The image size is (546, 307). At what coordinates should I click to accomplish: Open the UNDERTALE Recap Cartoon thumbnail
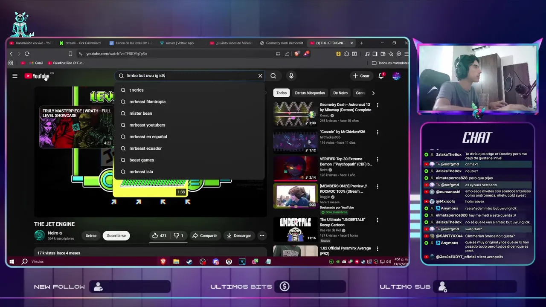point(295,229)
